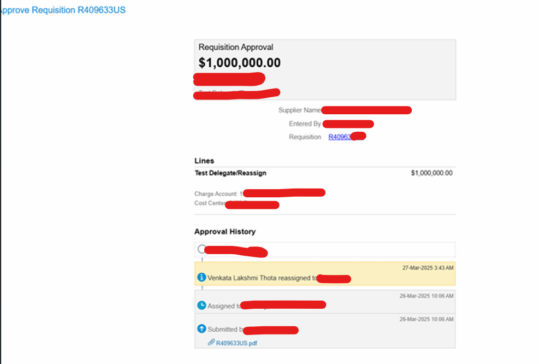Select the circle icon atop the Approval History
The image size is (539, 364).
[x=202, y=249]
